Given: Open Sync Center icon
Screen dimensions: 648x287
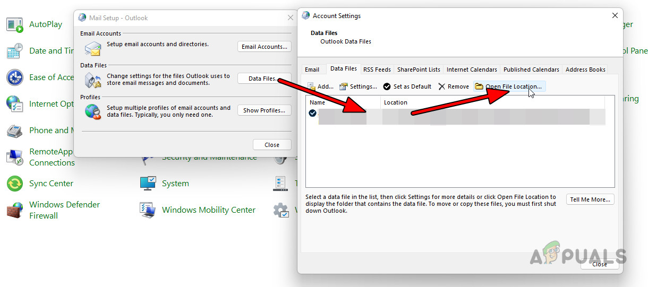Looking at the screenshot, I should click(x=14, y=184).
